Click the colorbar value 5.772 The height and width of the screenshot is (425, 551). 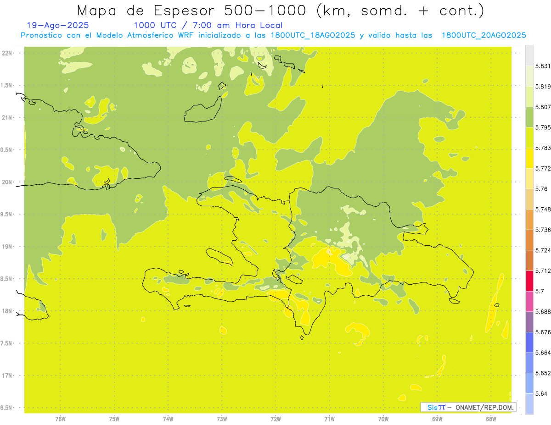543,168
